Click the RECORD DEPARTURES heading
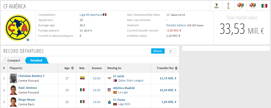This screenshot has height=108, width=271. [x=23, y=51]
